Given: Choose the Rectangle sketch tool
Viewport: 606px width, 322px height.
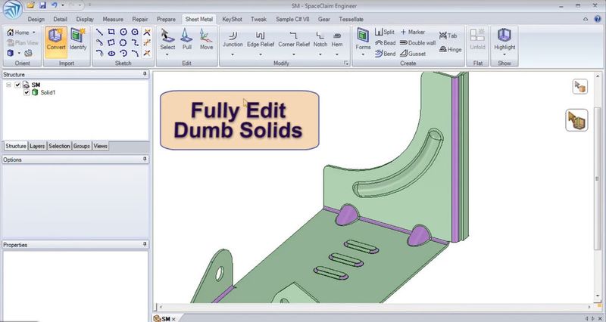Looking at the screenshot, I should pyautogui.click(x=111, y=32).
